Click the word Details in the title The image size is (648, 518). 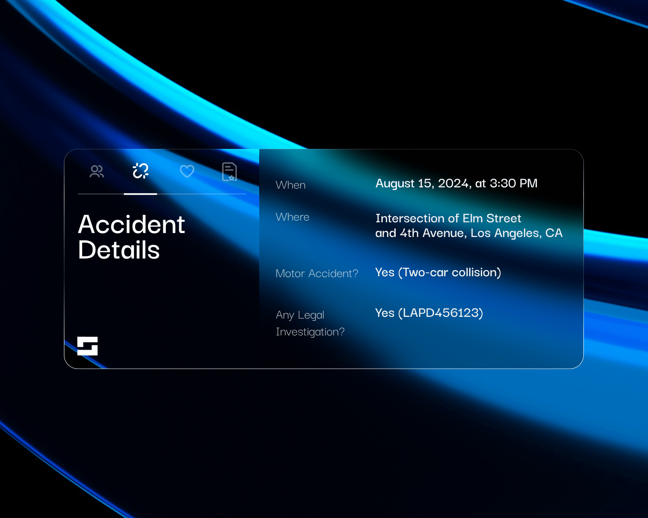point(119,250)
